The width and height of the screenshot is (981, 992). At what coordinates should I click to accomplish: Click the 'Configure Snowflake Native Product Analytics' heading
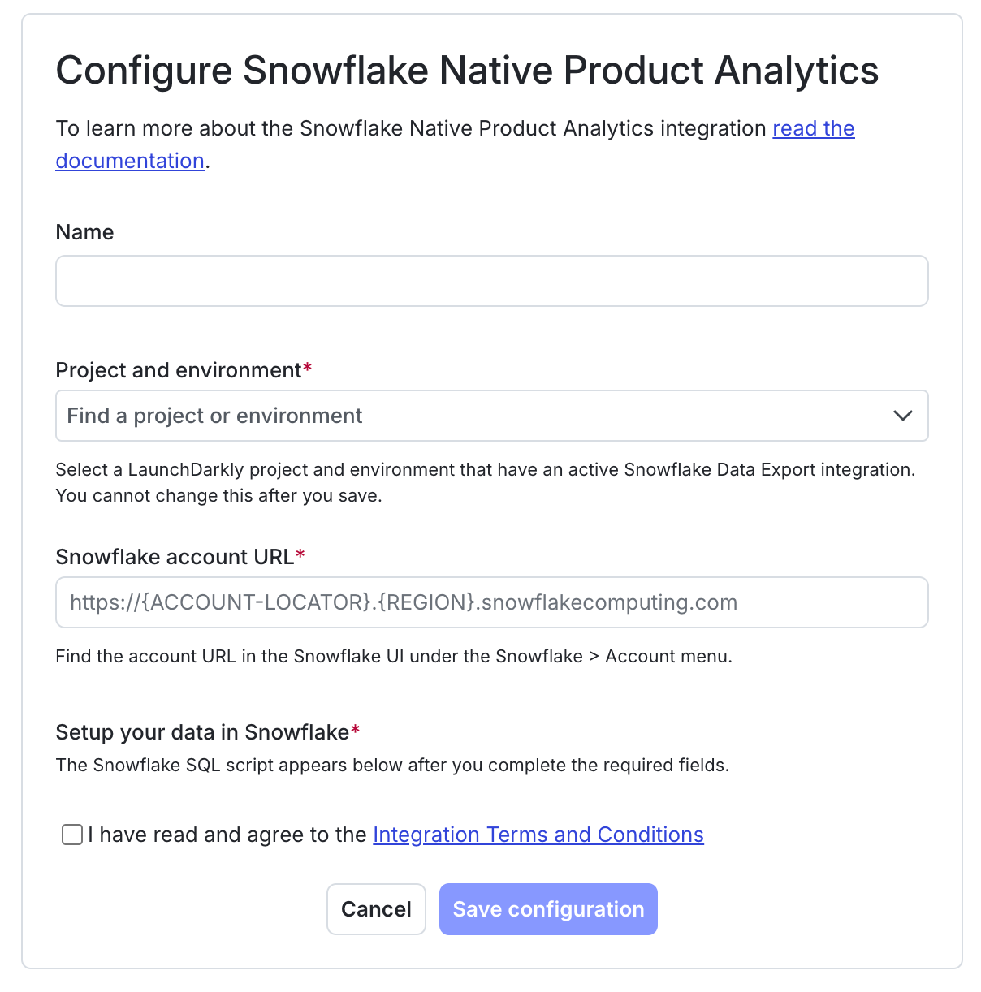[467, 71]
